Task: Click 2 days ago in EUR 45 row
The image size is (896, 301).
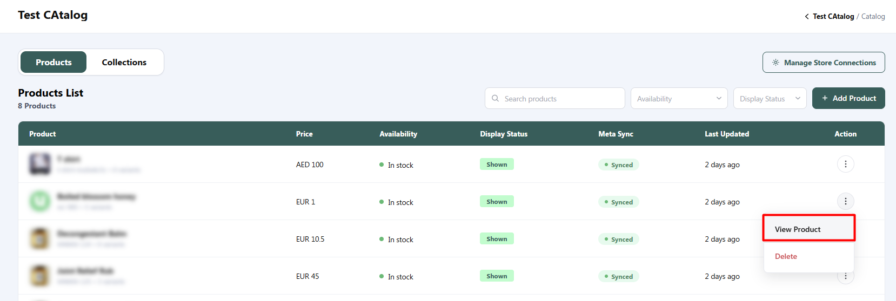Action: coord(722,276)
